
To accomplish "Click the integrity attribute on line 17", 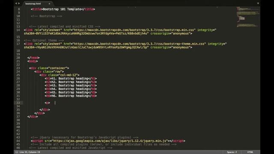I will 217,44.
